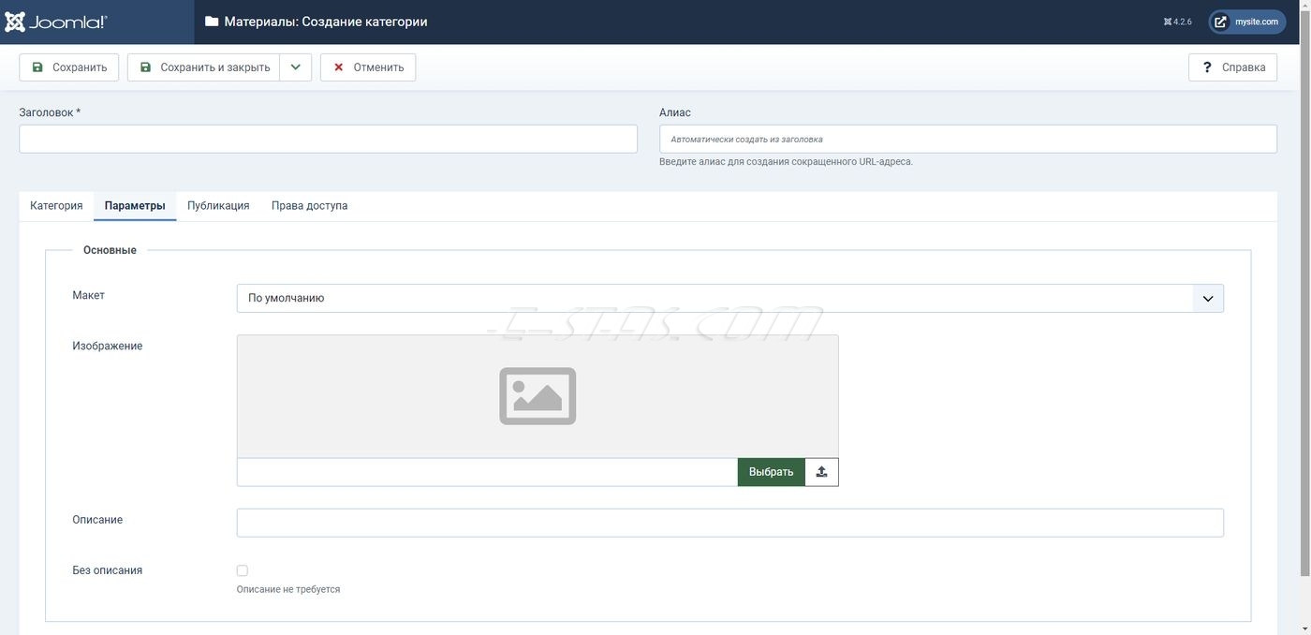Viewport: 1311px width, 635px height.
Task: Click the Основные fieldset heading
Action: (x=110, y=250)
